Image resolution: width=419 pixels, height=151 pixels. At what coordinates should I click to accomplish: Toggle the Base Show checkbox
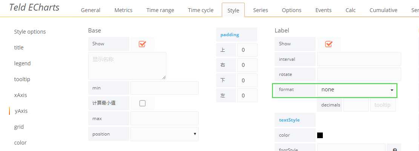coord(142,44)
